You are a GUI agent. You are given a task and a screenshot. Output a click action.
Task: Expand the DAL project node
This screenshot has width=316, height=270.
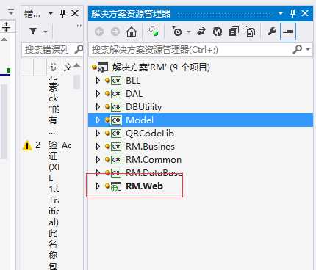point(98,94)
